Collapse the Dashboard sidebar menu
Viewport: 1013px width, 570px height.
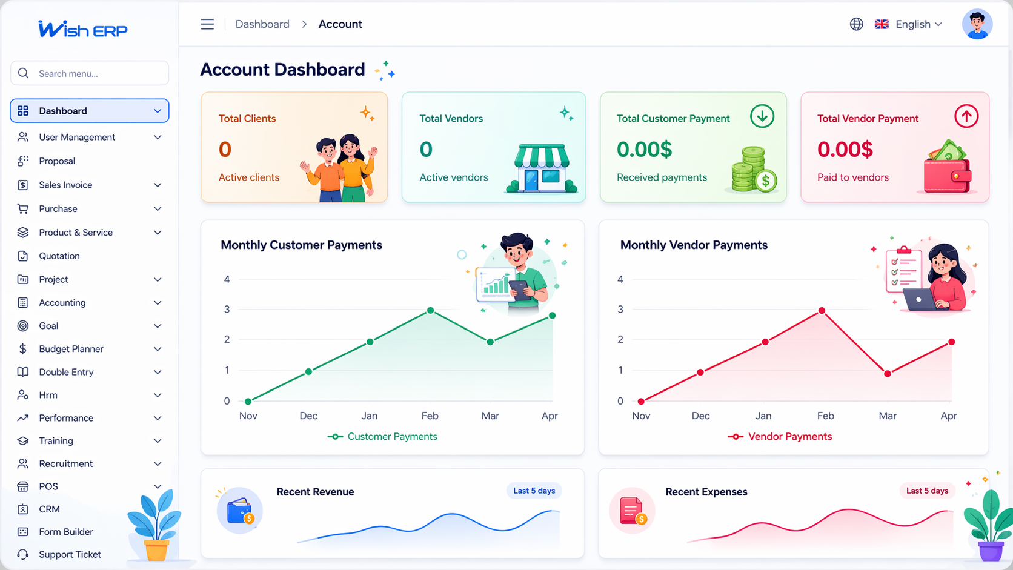(158, 111)
